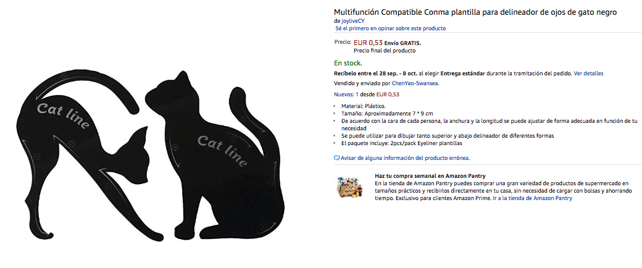Open 'Ver detalles' delivery link
The width and height of the screenshot is (642, 268).
[x=588, y=73]
